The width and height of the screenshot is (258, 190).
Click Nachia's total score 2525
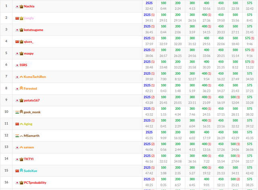tap(149, 3)
